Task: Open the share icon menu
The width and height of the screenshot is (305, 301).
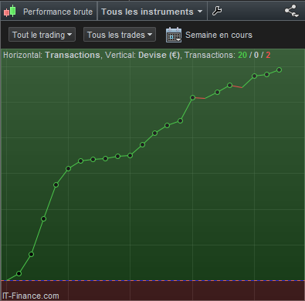Action: click(x=292, y=11)
